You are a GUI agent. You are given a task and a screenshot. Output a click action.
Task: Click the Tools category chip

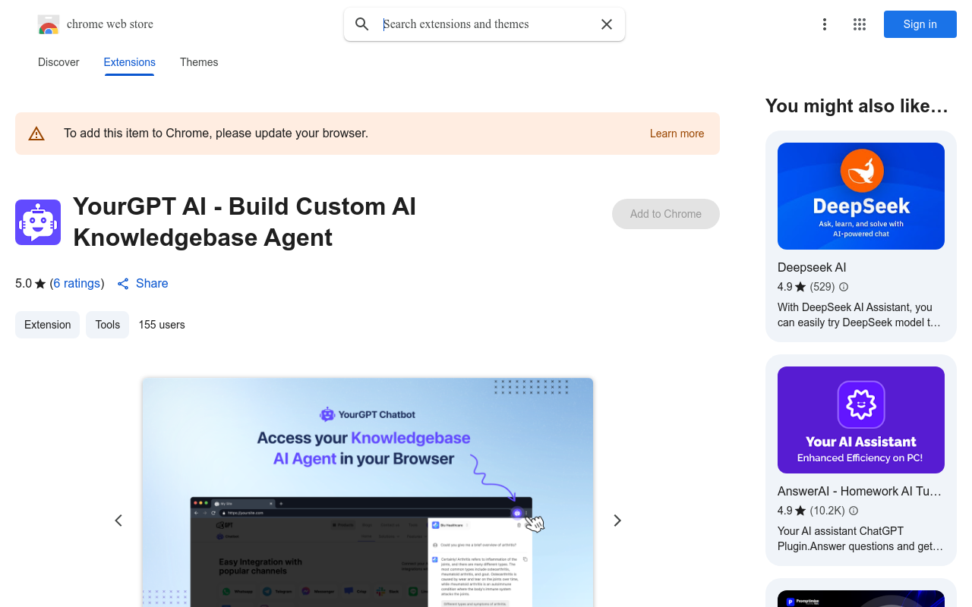[x=107, y=325]
